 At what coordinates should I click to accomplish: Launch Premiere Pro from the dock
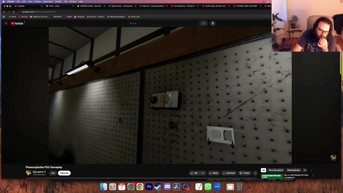click(149, 187)
